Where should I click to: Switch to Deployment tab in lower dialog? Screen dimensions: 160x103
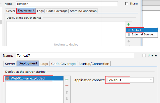click(28, 63)
